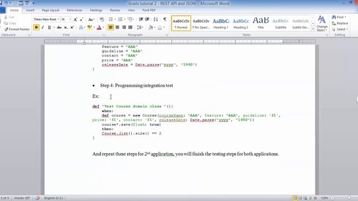Toggle Subscript formatting
The image size is (358, 201).
(66, 27)
